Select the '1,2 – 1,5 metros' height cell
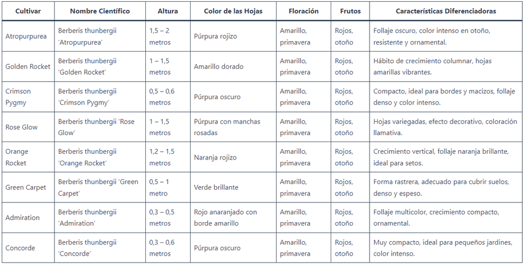The width and height of the screenshot is (523, 265). point(162,157)
